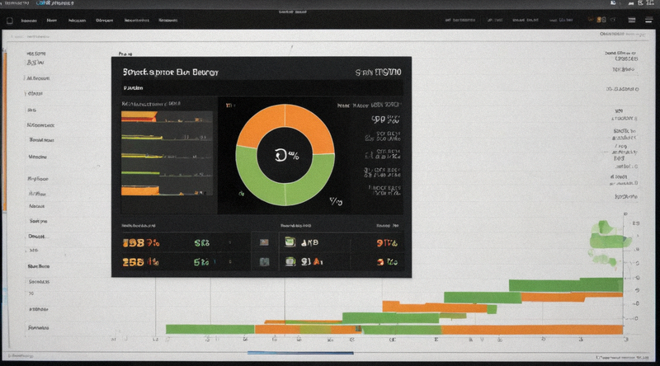
Task: Select the green segment of the donut chart
Action: [285, 179]
